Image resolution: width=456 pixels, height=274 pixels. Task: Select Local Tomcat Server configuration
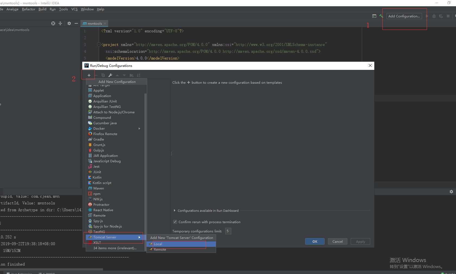coord(181,244)
